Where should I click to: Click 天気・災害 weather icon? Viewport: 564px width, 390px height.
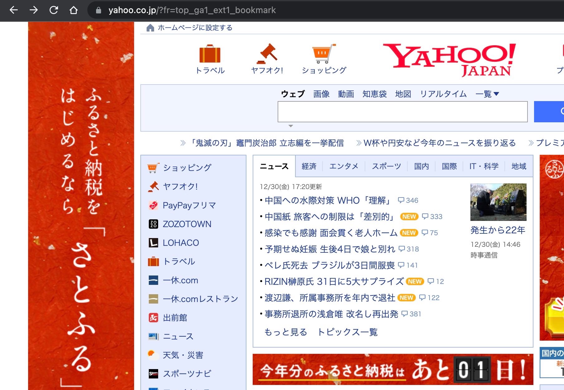click(x=153, y=355)
